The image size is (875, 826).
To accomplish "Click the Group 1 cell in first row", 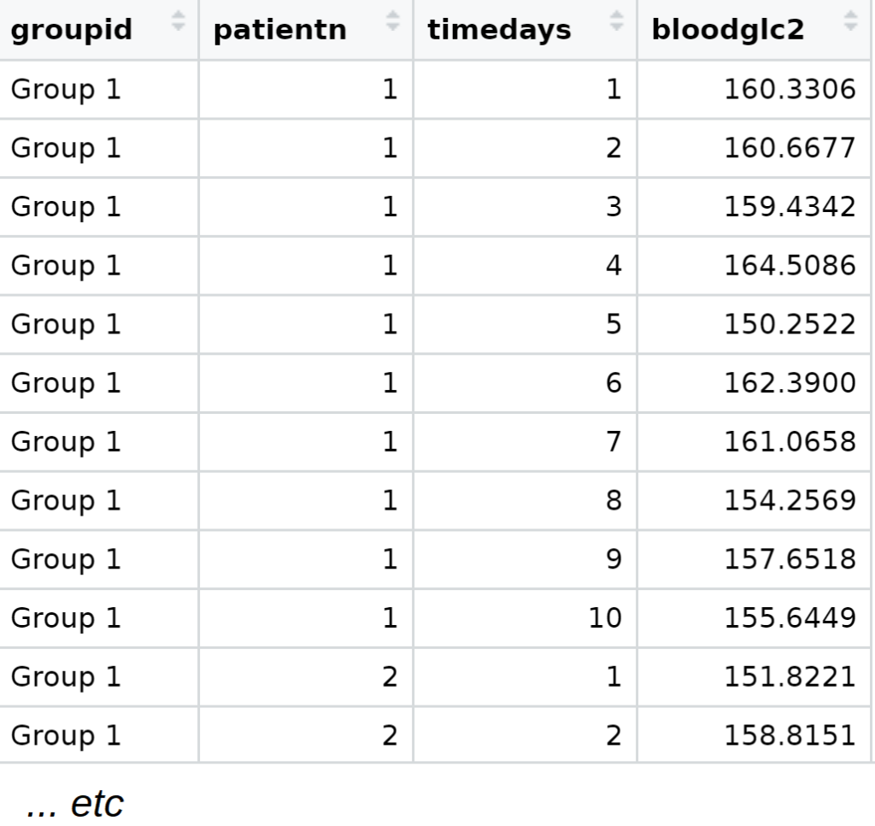I will click(66, 90).
